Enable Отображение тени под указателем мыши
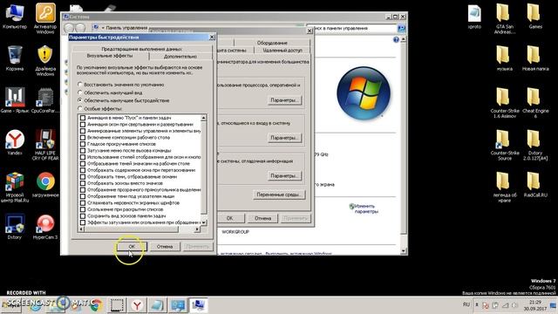 pos(83,196)
